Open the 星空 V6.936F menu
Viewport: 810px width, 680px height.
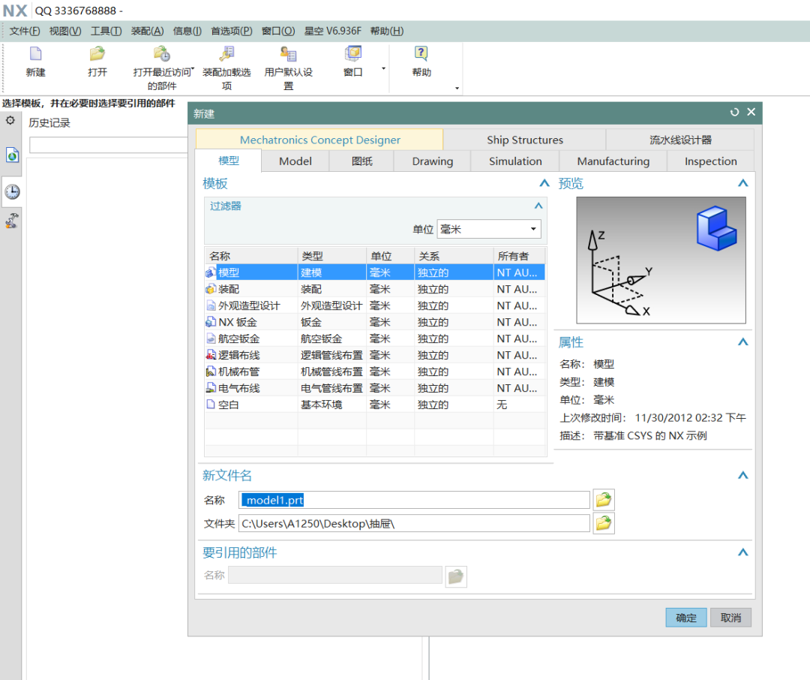coord(333,31)
